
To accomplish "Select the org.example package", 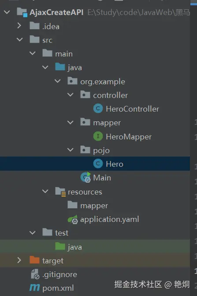I will click(x=103, y=82).
